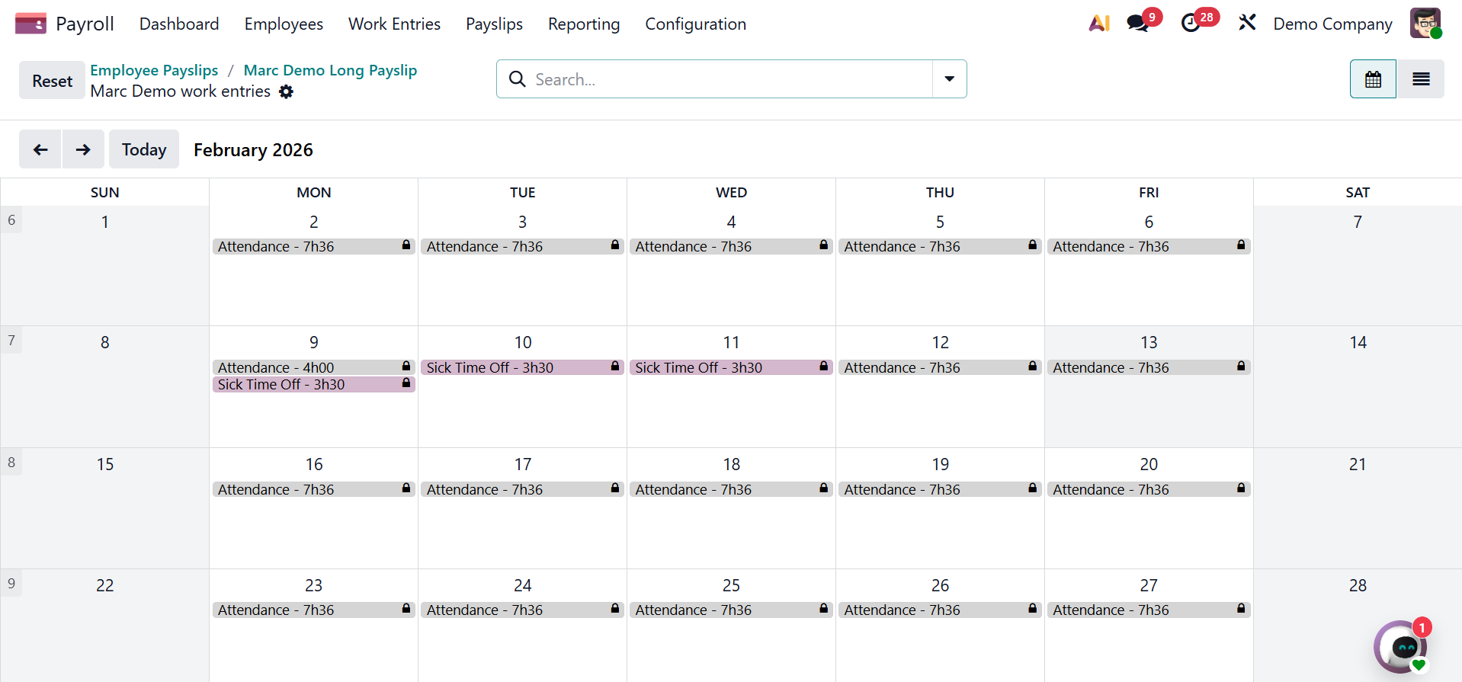Open the Reporting menu
Viewport: 1462px width, 682px height.
[x=584, y=24]
